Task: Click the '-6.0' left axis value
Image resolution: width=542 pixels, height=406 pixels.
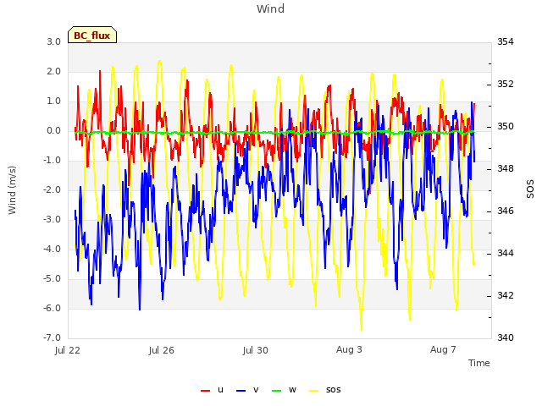Action: click(x=53, y=308)
